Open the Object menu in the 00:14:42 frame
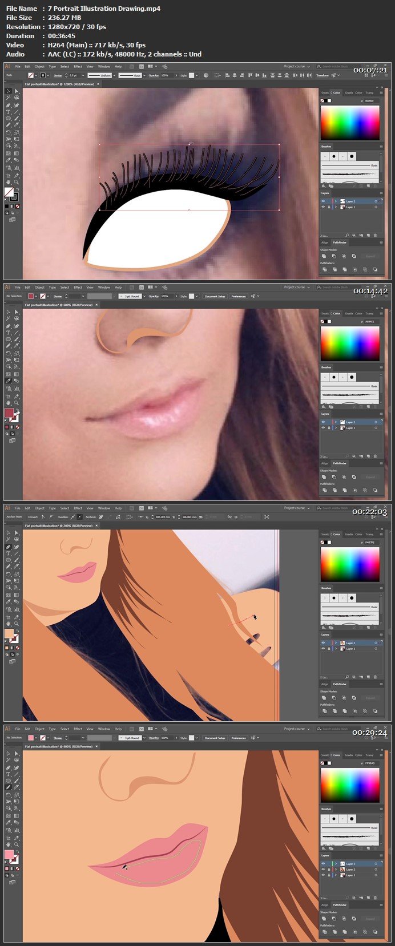Image resolution: width=395 pixels, height=946 pixels. [x=39, y=287]
